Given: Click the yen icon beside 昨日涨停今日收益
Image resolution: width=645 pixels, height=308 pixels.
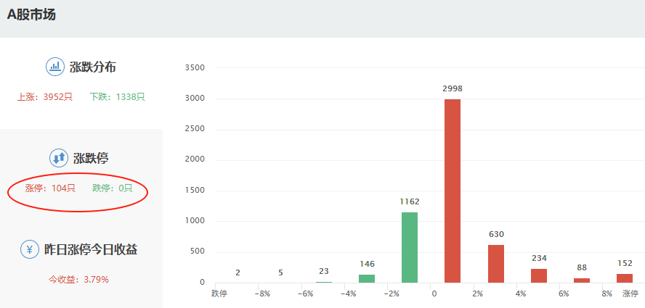Looking at the screenshot, I should click(x=30, y=249).
